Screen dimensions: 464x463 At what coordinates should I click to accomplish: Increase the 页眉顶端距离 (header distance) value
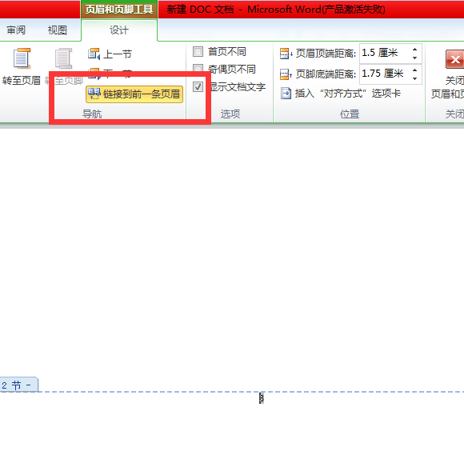pos(415,50)
